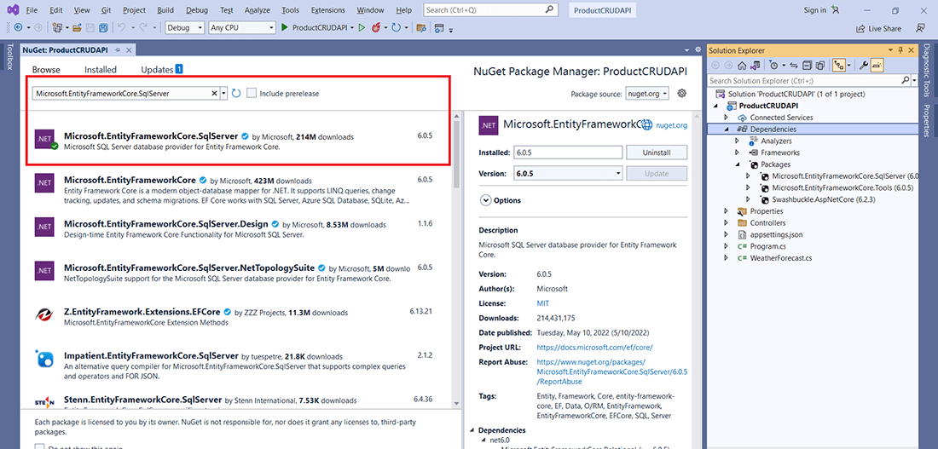Click the Save All toolbar icon

click(x=103, y=27)
